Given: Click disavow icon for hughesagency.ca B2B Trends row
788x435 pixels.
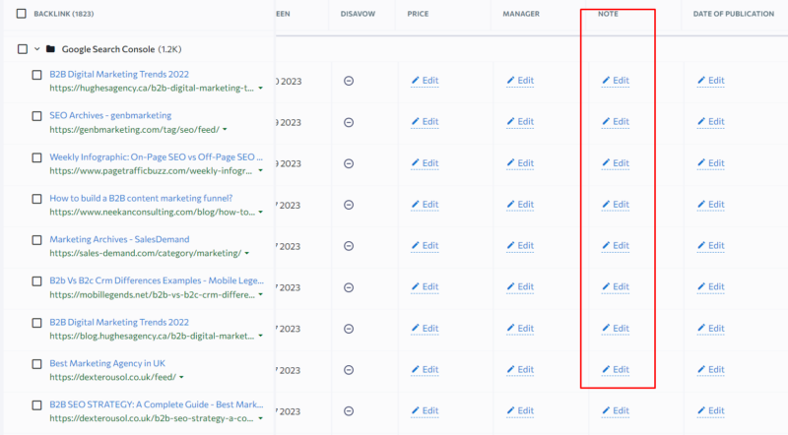Looking at the screenshot, I should point(349,81).
